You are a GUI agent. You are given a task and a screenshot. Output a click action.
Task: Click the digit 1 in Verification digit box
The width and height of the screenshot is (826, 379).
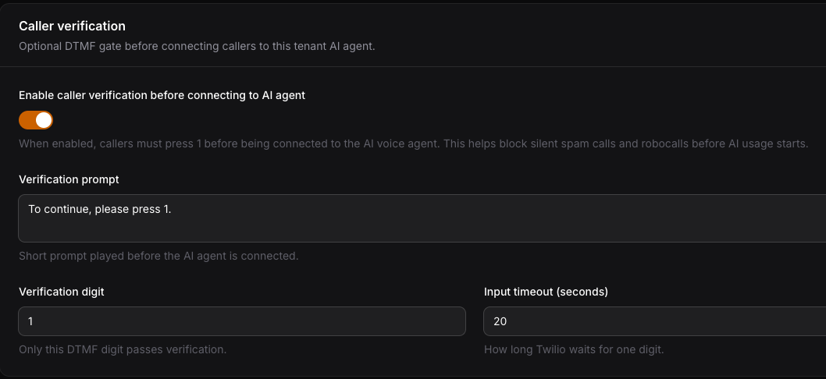tap(30, 321)
